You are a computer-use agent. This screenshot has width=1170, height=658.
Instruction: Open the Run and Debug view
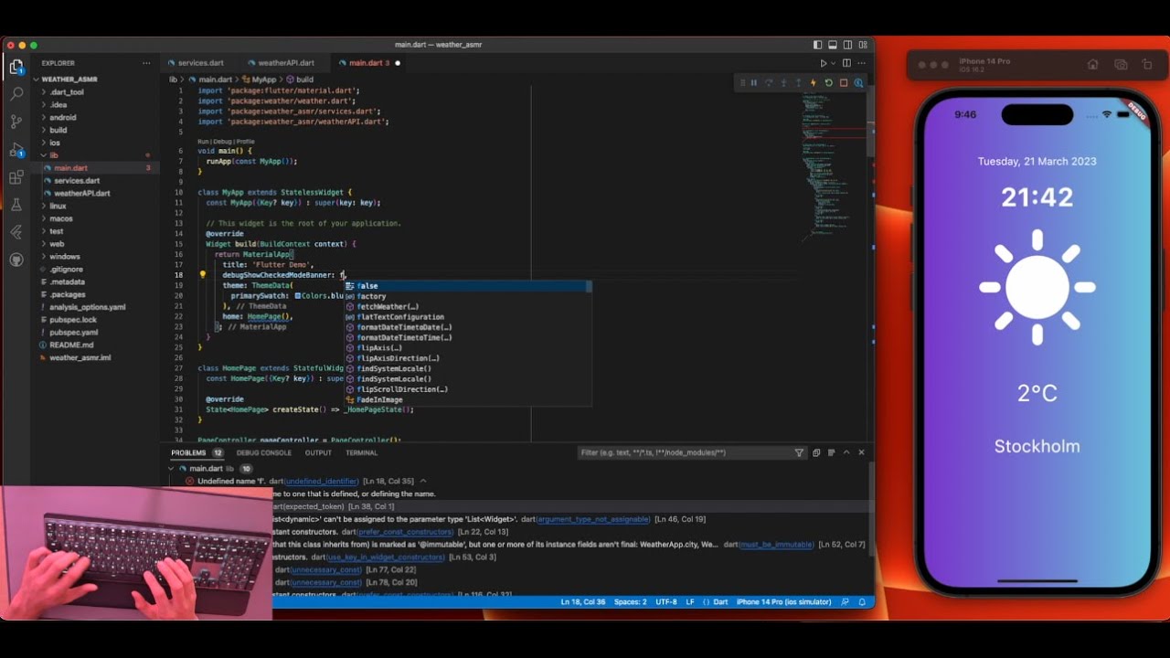16,150
